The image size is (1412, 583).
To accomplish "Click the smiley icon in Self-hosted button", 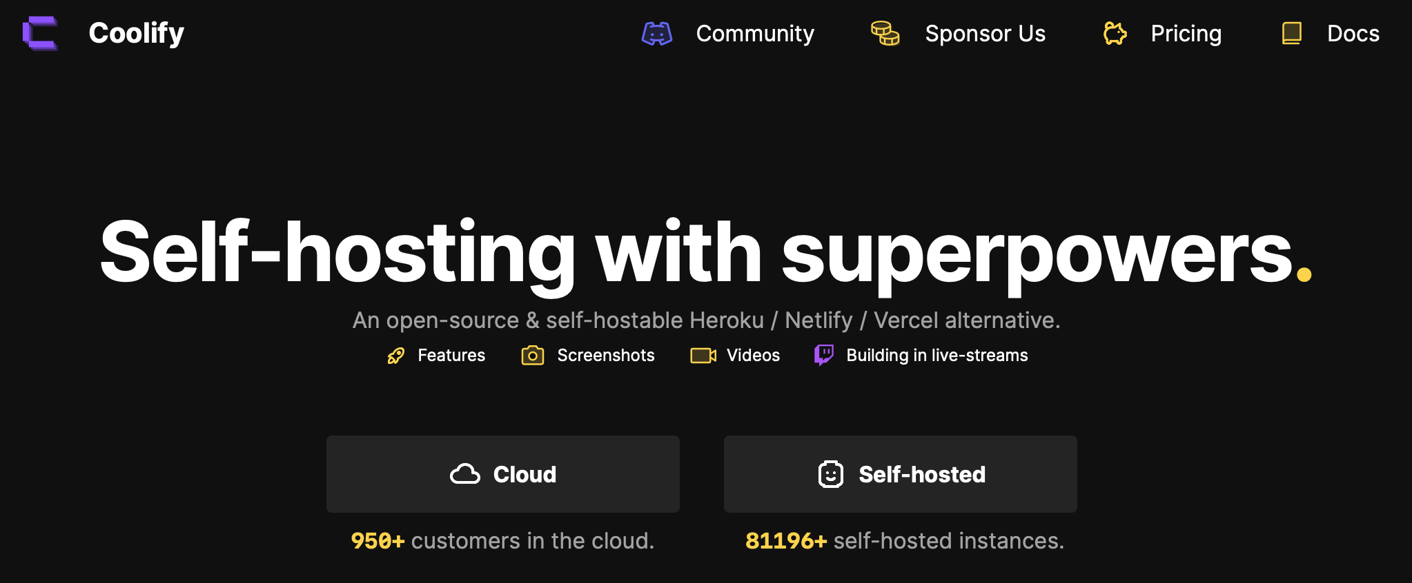I will 831,474.
